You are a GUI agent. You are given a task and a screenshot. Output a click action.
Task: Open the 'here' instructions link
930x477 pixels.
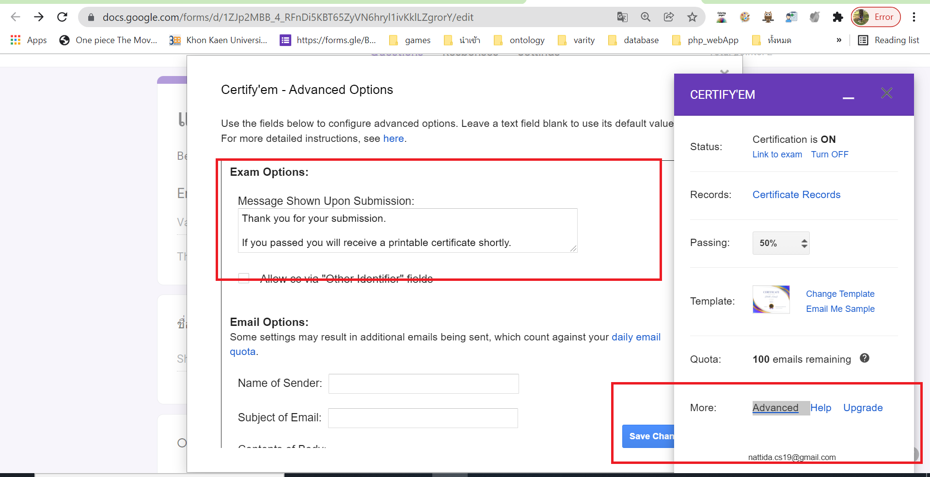pos(394,138)
